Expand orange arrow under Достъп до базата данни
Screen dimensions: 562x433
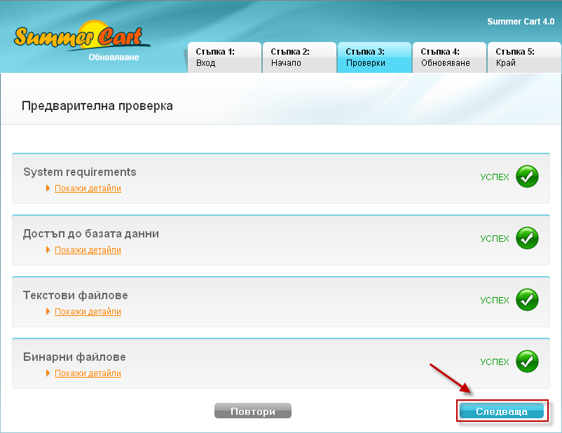(x=48, y=250)
